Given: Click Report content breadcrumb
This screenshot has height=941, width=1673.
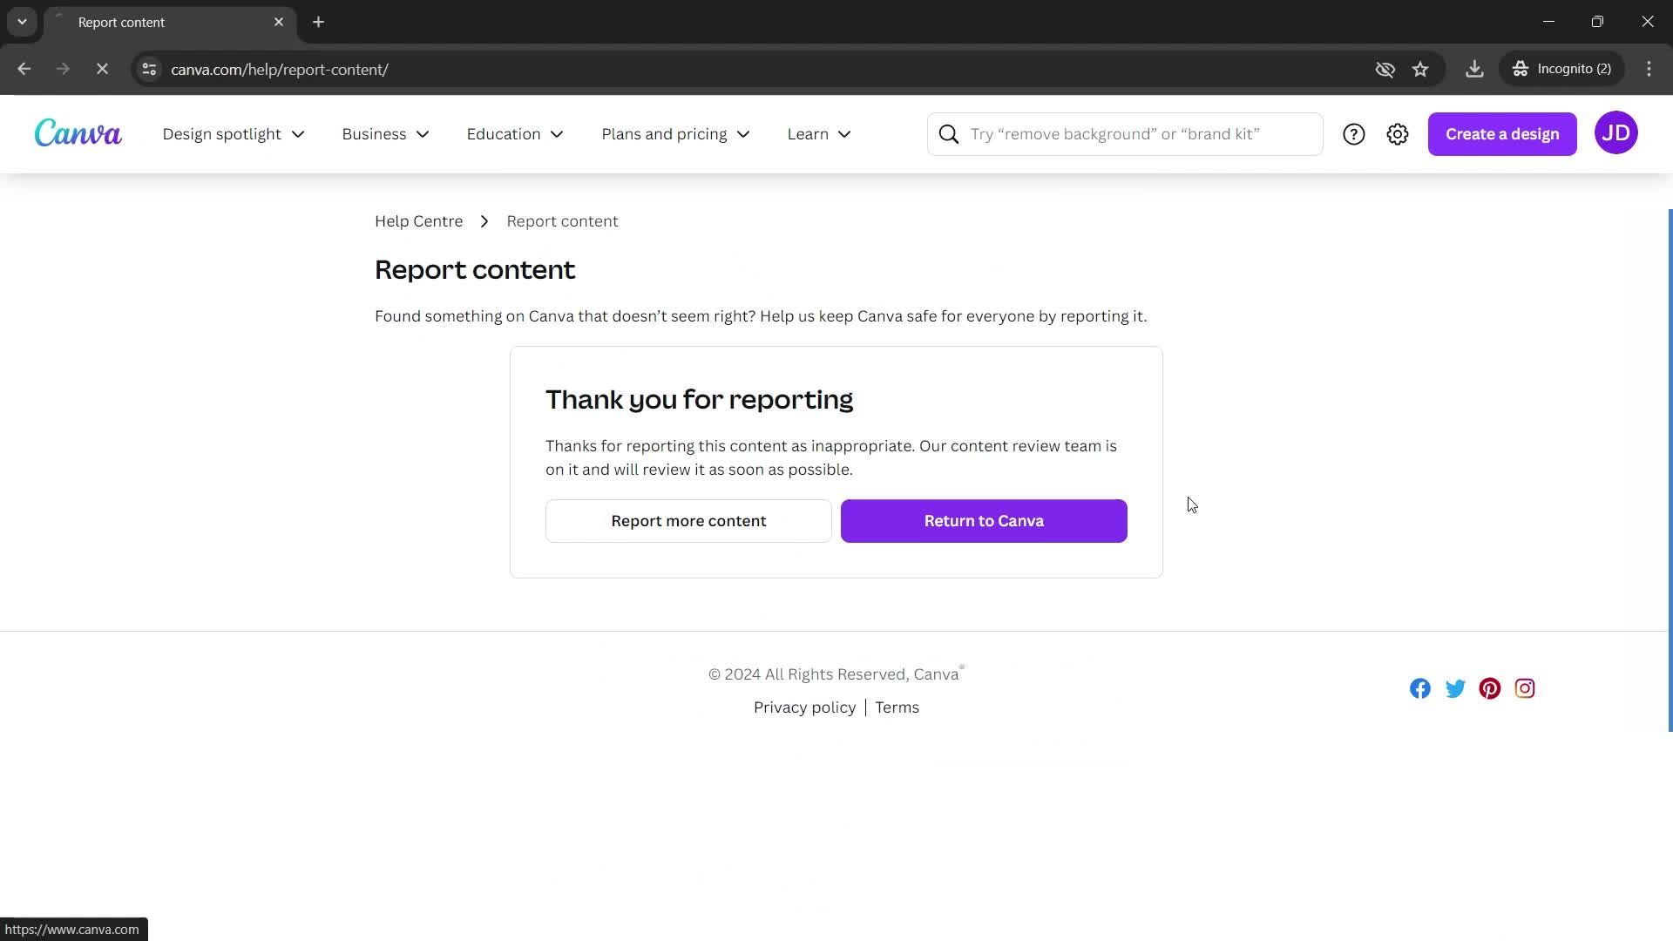Looking at the screenshot, I should 562,221.
